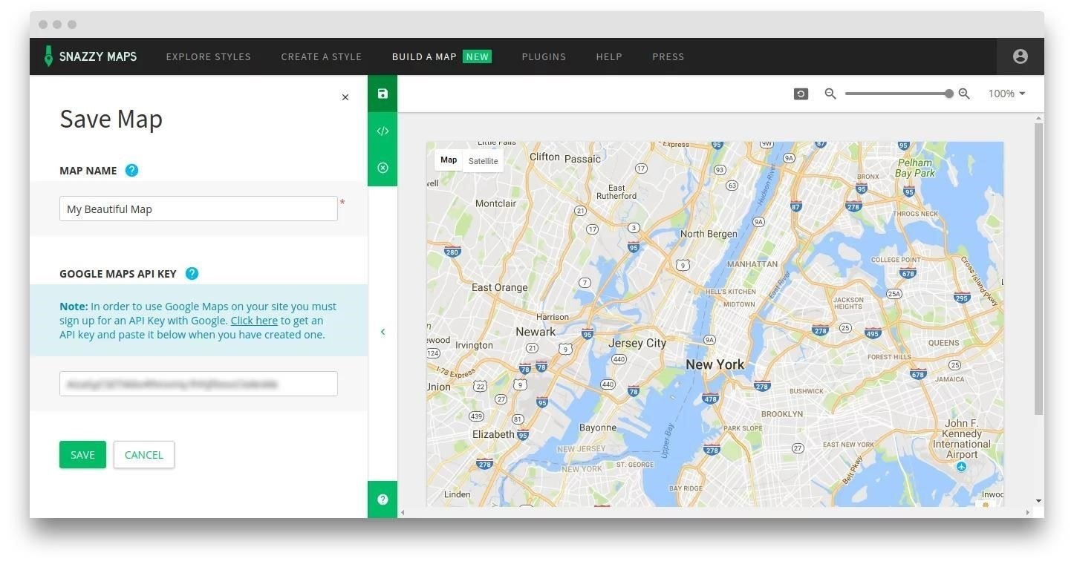This screenshot has width=1074, height=570.
Task: Click the zoom out magnifier
Action: pos(830,94)
